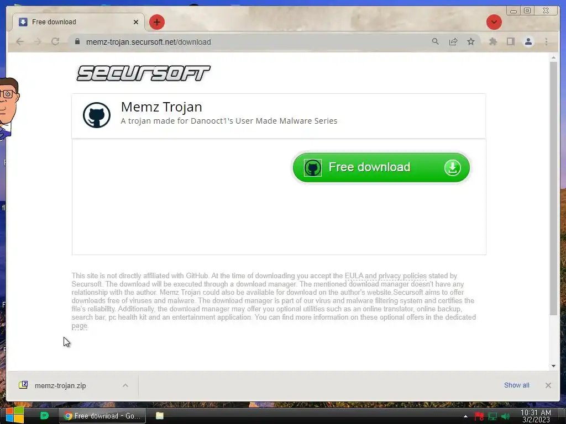Open the profile avatar menu

tap(528, 42)
